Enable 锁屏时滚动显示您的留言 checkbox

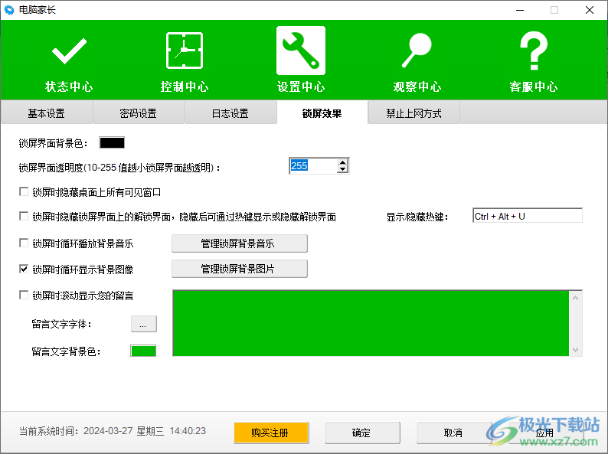(24, 296)
